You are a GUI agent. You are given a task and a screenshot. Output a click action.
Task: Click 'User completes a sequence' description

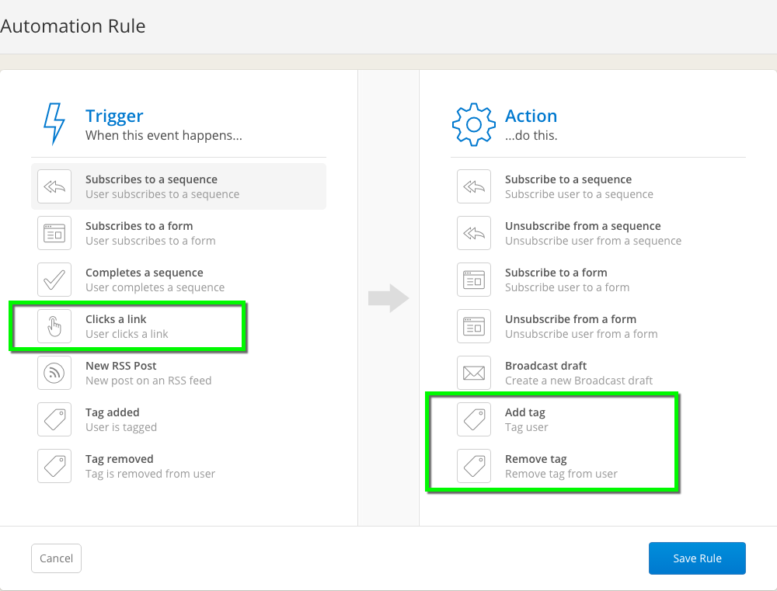coord(155,287)
